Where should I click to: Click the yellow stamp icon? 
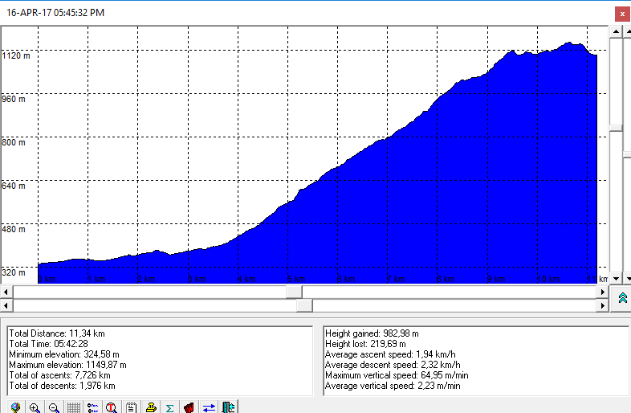[151, 407]
